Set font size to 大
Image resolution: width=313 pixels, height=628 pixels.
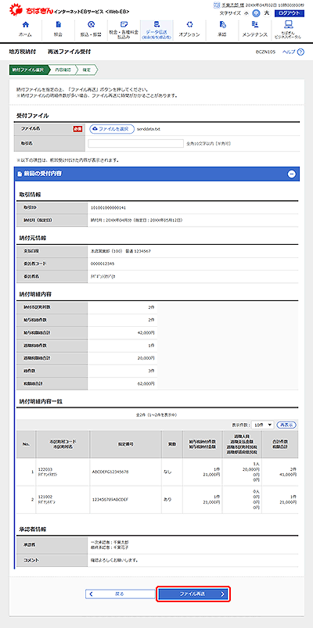(x=267, y=13)
